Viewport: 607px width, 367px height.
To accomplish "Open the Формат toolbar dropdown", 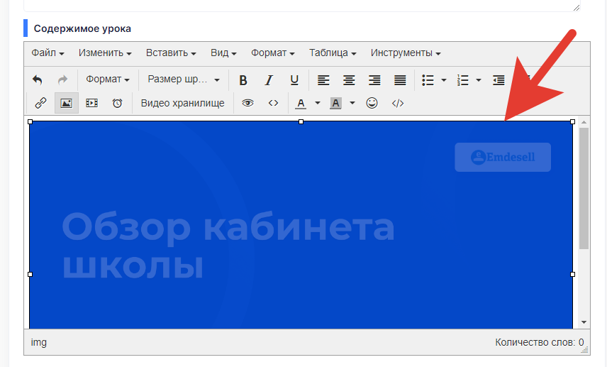I will (x=107, y=80).
